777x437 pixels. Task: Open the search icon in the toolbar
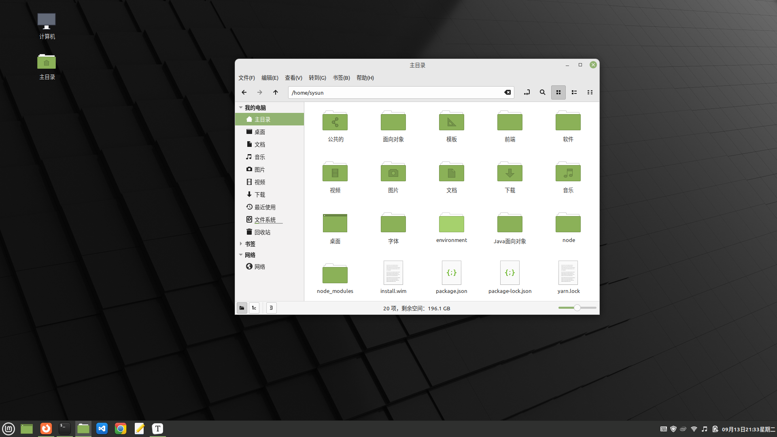tap(542, 92)
